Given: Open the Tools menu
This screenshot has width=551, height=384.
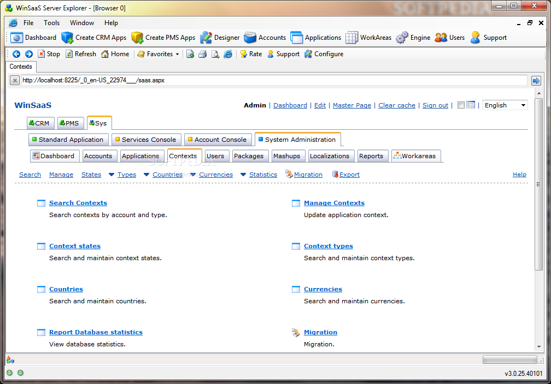Looking at the screenshot, I should 51,23.
